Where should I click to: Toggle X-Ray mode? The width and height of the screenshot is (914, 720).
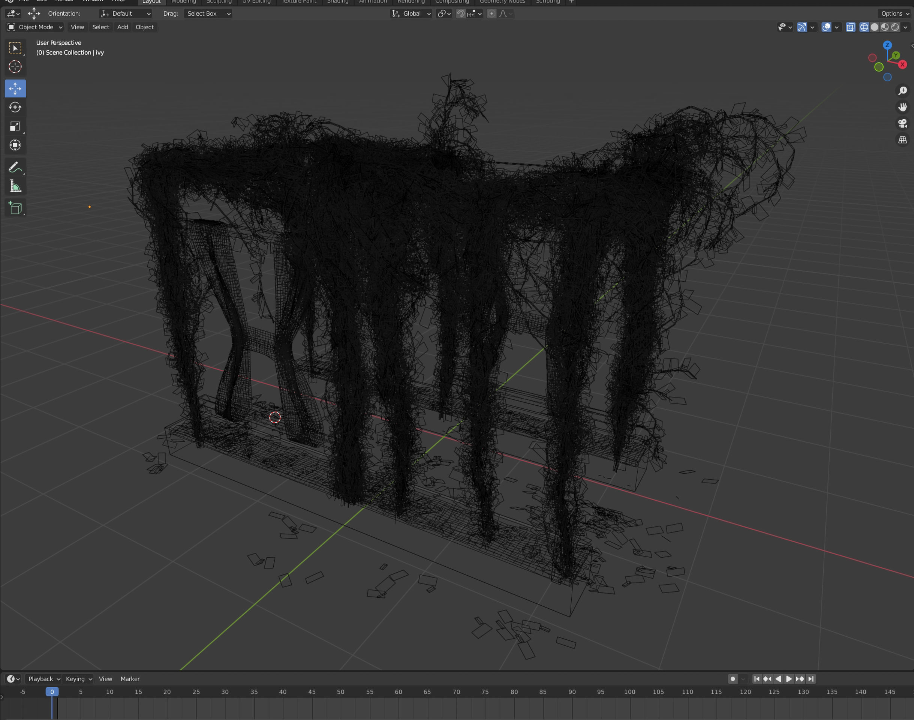(851, 27)
